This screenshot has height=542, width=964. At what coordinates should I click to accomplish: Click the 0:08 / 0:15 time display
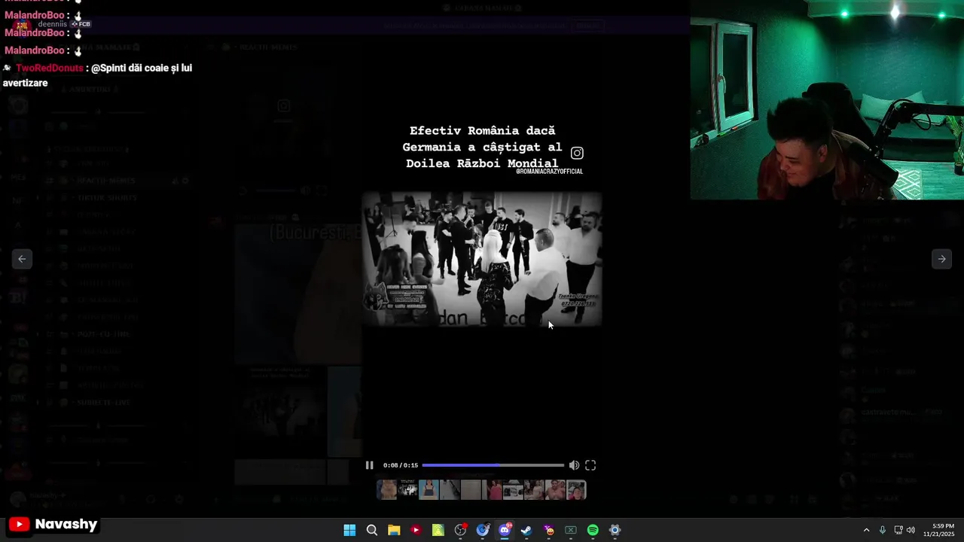click(x=400, y=465)
